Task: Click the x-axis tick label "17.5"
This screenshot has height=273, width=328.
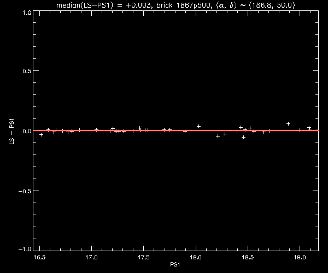Action: pyautogui.click(x=144, y=257)
